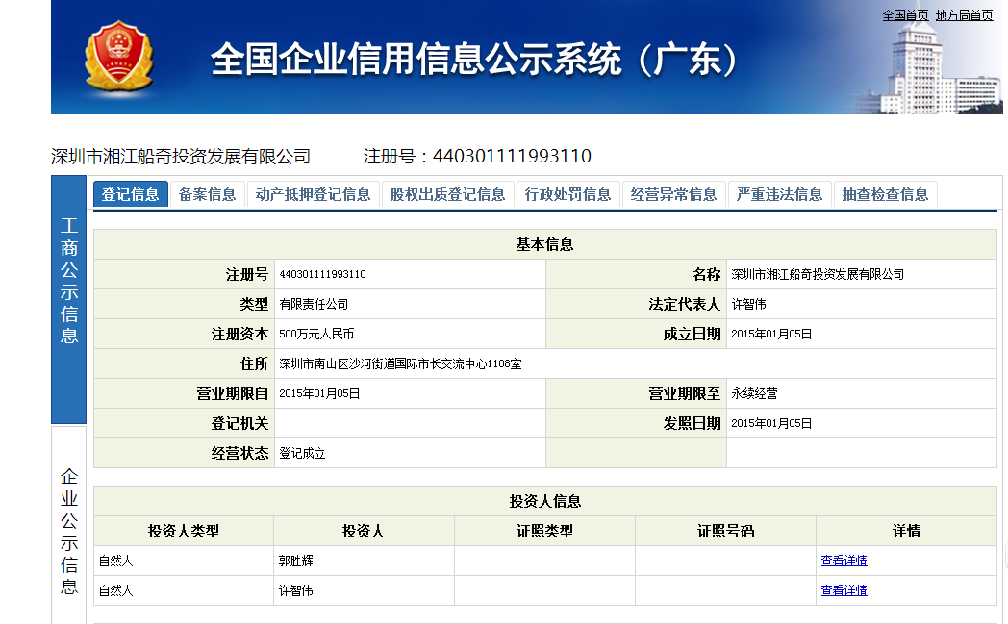The height and width of the screenshot is (624, 1008).
Task: Click the 成立日期 value 2015年01月05日
Action: [x=771, y=334]
